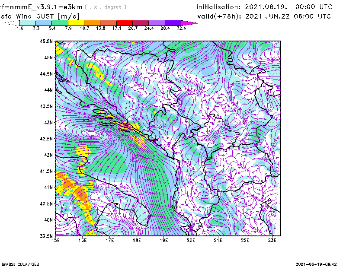Click the model name 'nmmE_v3.9.1-e3km' text
346x267 pixels.
pos(46,7)
